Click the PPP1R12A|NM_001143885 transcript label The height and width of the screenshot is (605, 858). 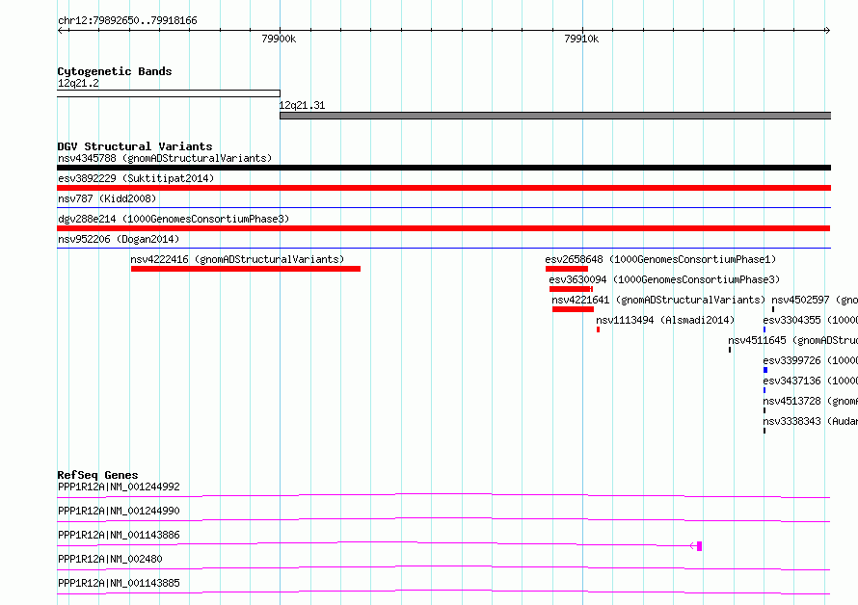click(x=119, y=583)
